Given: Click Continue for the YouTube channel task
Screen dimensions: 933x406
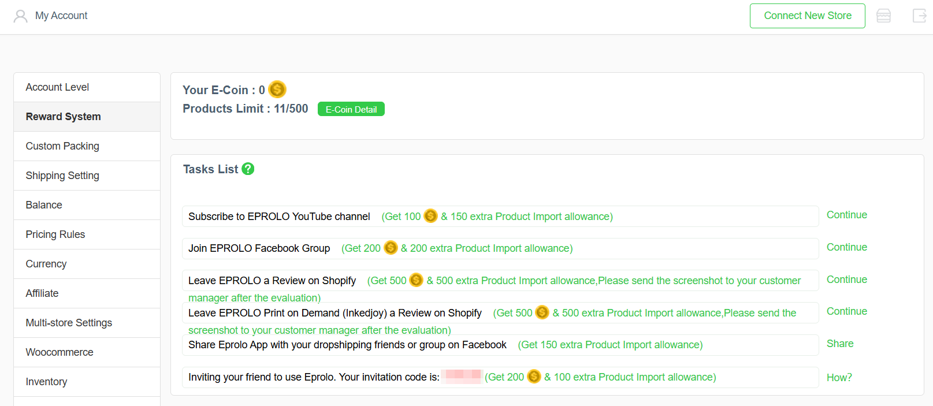Looking at the screenshot, I should [x=846, y=215].
